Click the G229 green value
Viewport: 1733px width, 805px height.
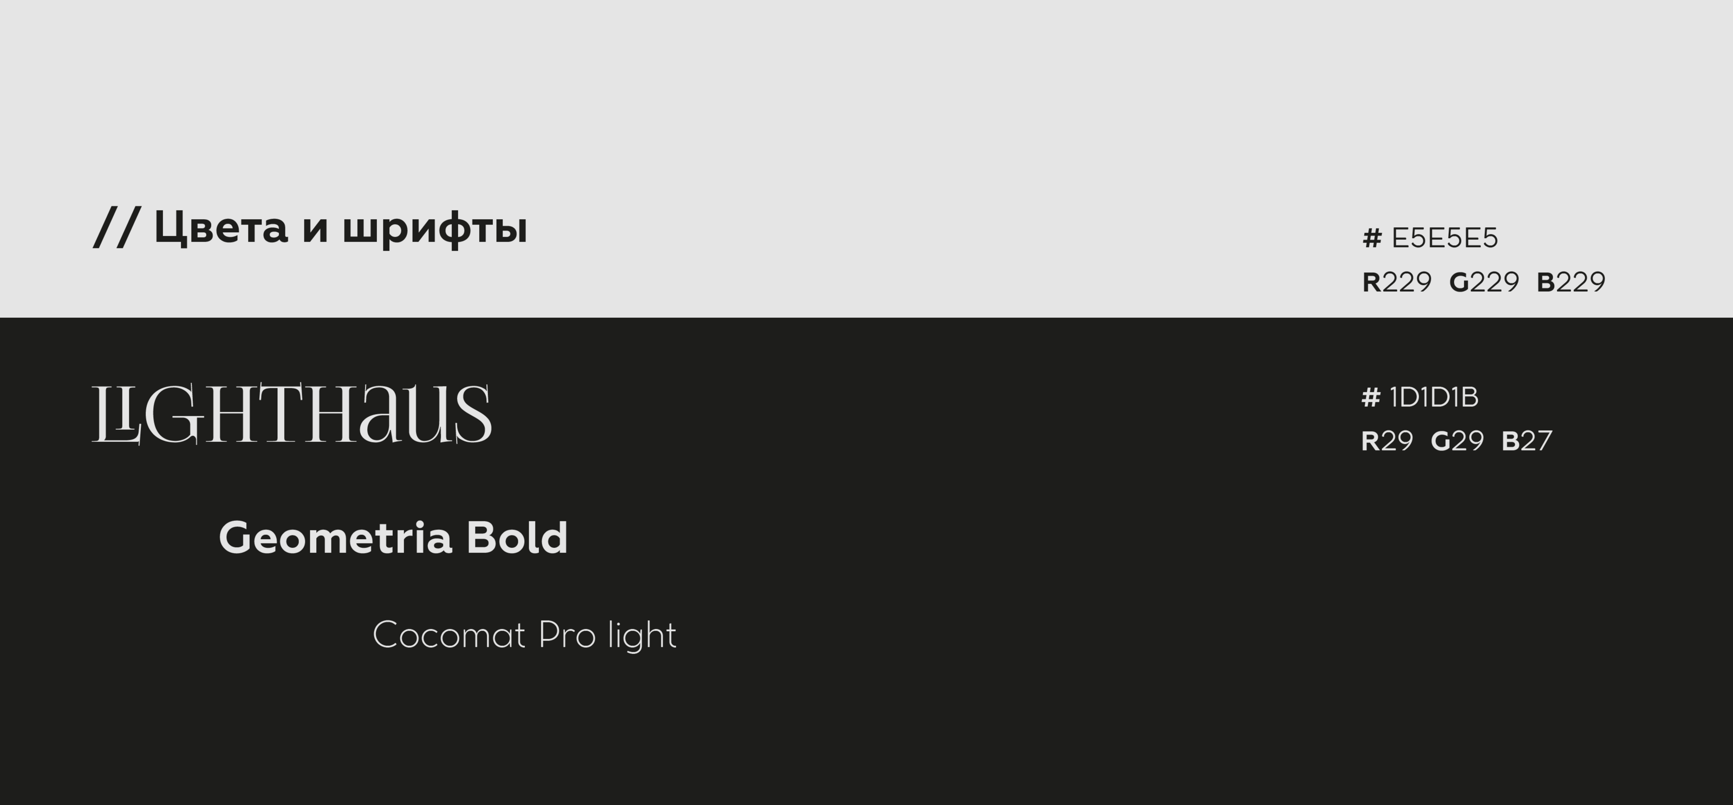pyautogui.click(x=1483, y=282)
